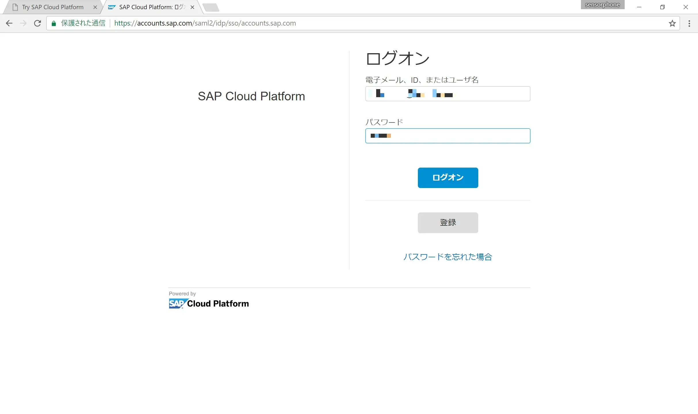
Task: Click the SAP Cloud Platform footer logo
Action: pyautogui.click(x=209, y=303)
